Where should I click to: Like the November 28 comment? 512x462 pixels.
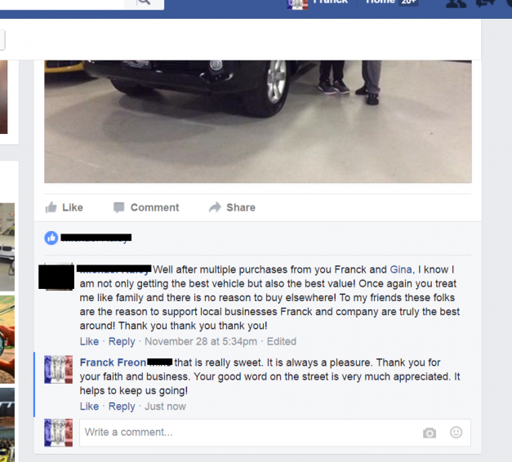[89, 341]
